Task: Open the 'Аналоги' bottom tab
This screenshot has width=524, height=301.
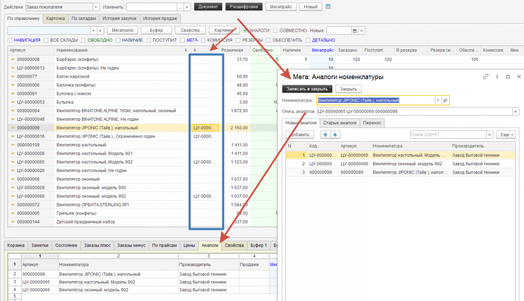Action: pos(210,245)
